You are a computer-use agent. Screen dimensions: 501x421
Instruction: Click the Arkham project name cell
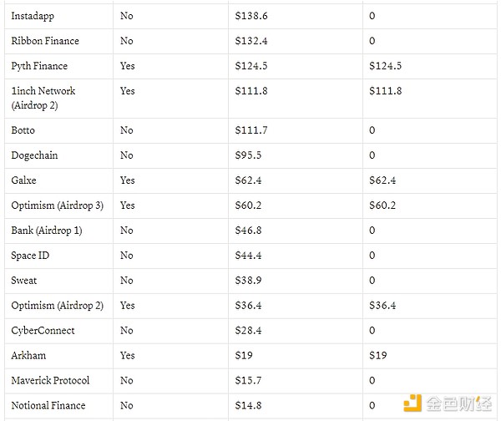(x=29, y=356)
